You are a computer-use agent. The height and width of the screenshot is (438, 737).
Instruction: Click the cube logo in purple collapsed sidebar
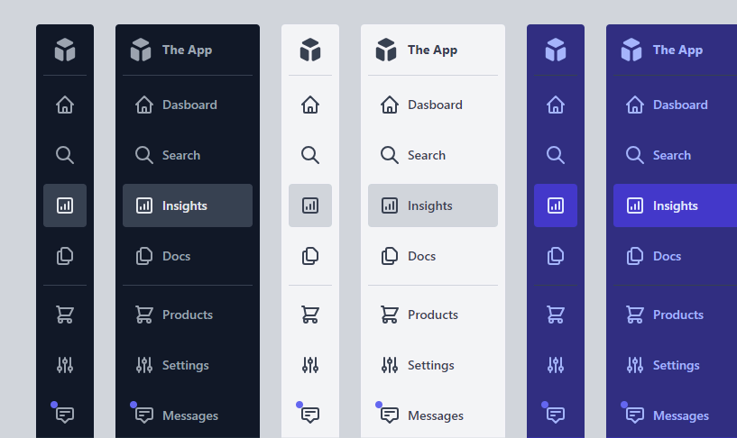point(556,50)
